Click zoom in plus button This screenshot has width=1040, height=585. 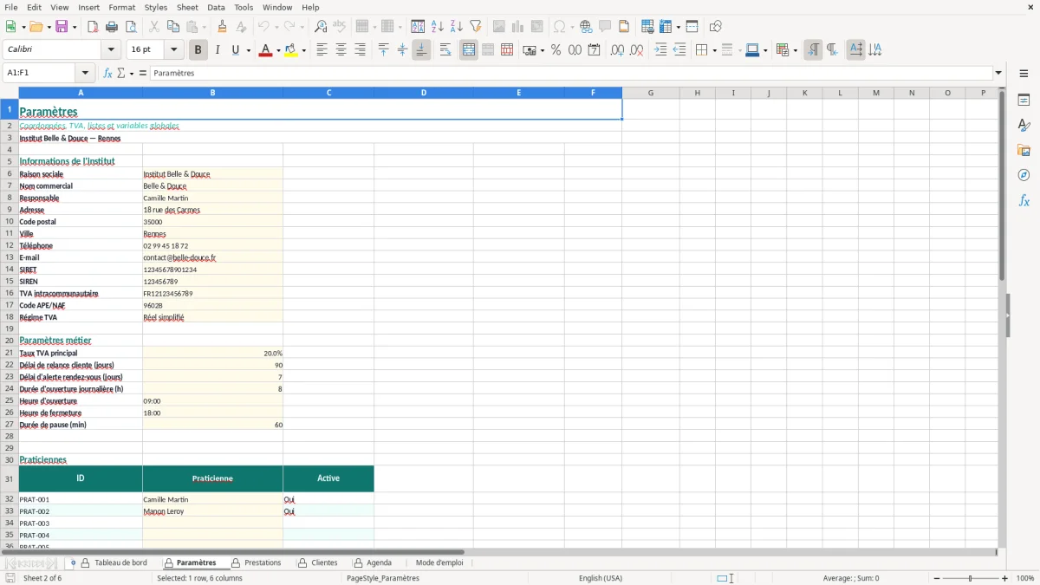[1005, 578]
